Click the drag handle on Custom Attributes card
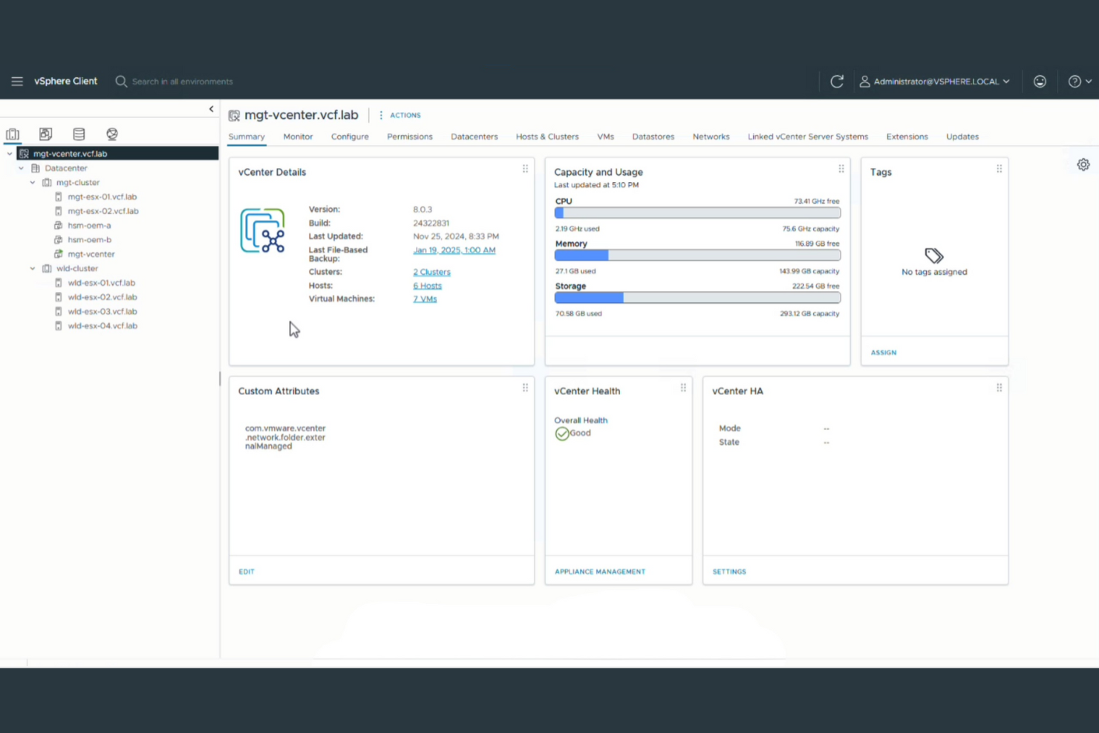Screen dimensions: 1099x733 [525, 388]
